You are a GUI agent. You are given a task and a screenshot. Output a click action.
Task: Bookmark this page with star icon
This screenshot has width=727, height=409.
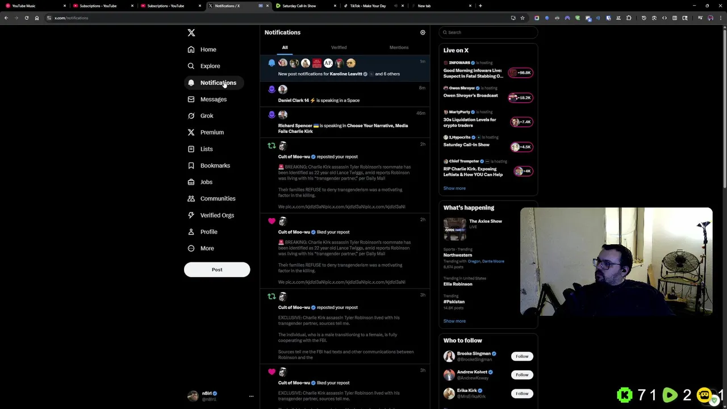point(523,18)
